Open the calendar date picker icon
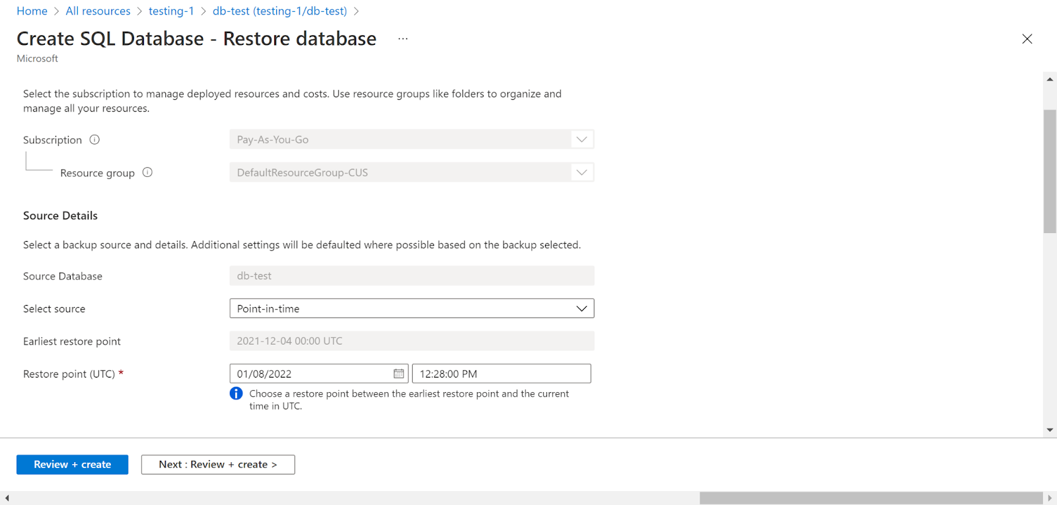Image resolution: width=1057 pixels, height=505 pixels. (398, 374)
